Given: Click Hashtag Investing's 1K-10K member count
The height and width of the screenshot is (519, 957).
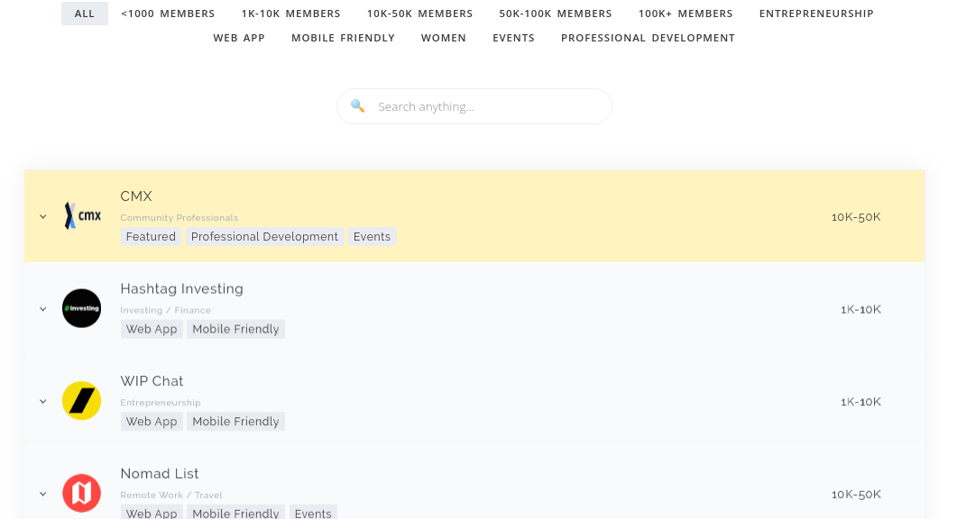Looking at the screenshot, I should [x=860, y=309].
